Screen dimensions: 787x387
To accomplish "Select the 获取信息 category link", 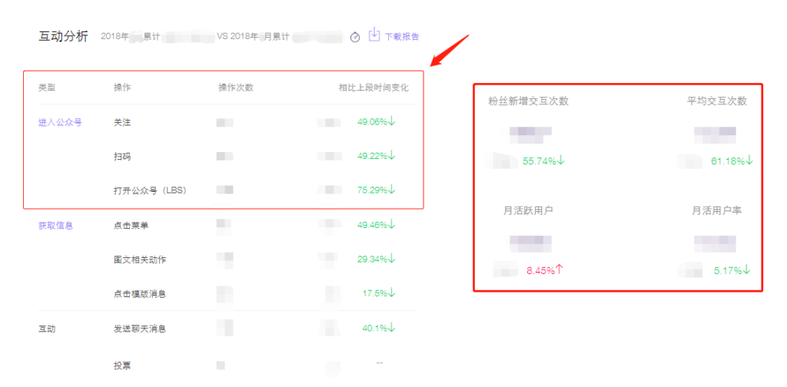I will [x=56, y=225].
